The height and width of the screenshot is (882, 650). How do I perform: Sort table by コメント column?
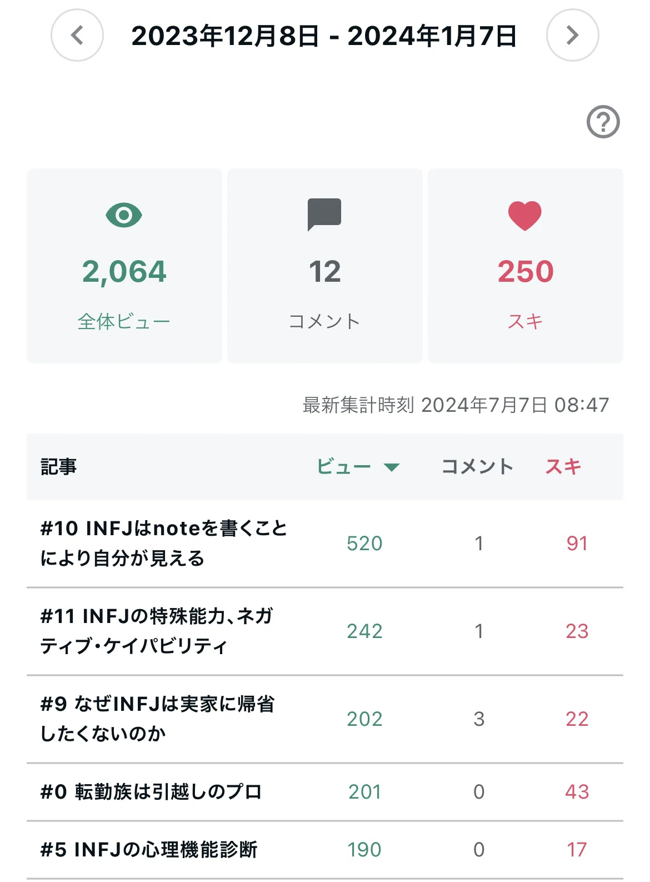click(477, 467)
